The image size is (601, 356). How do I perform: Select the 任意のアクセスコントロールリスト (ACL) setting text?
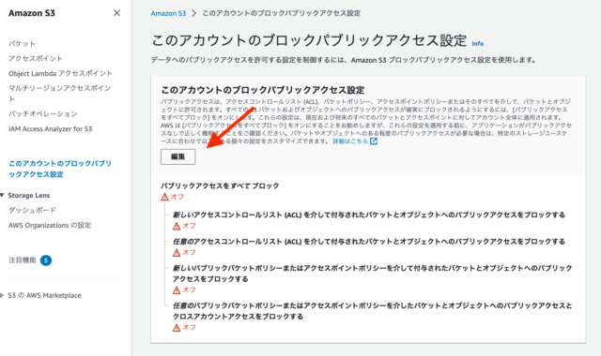[x=369, y=242]
